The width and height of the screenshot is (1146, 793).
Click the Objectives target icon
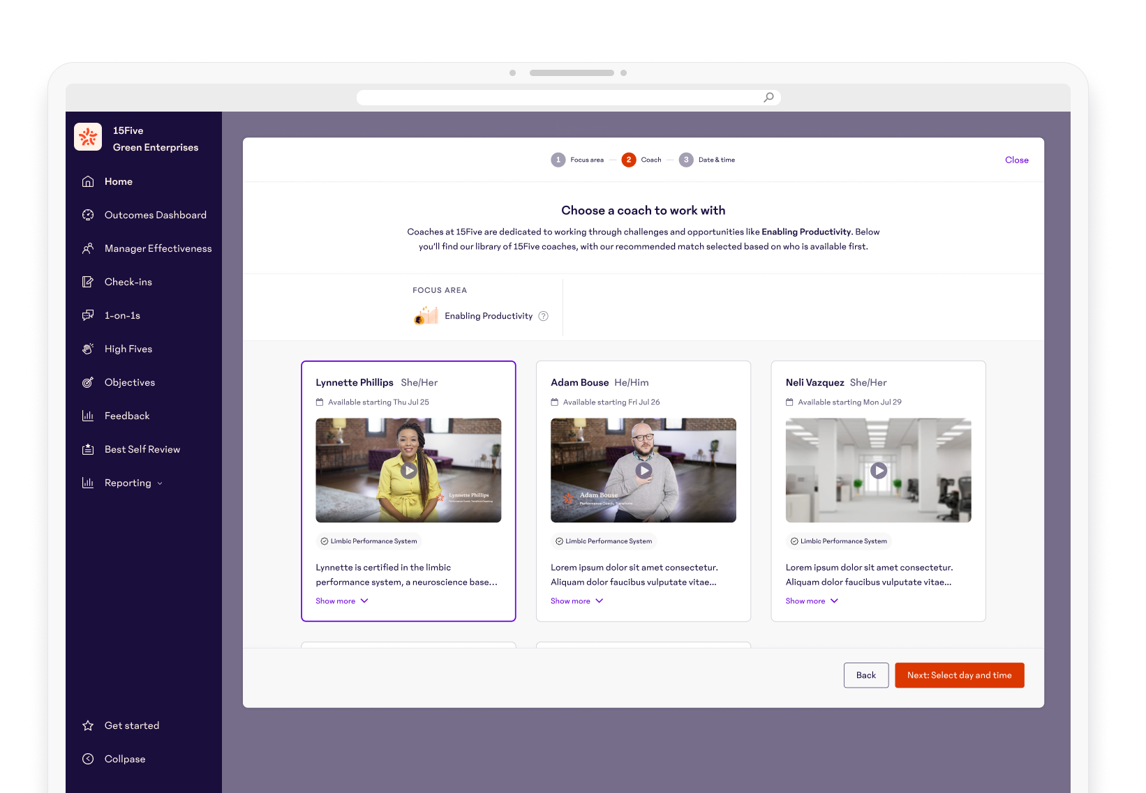click(x=88, y=382)
